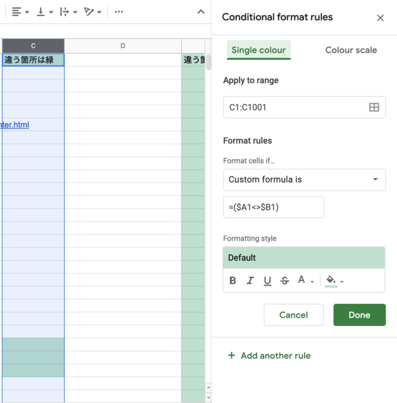Expand the 'Custom formula is' dropdown
397x403 pixels.
tap(304, 179)
